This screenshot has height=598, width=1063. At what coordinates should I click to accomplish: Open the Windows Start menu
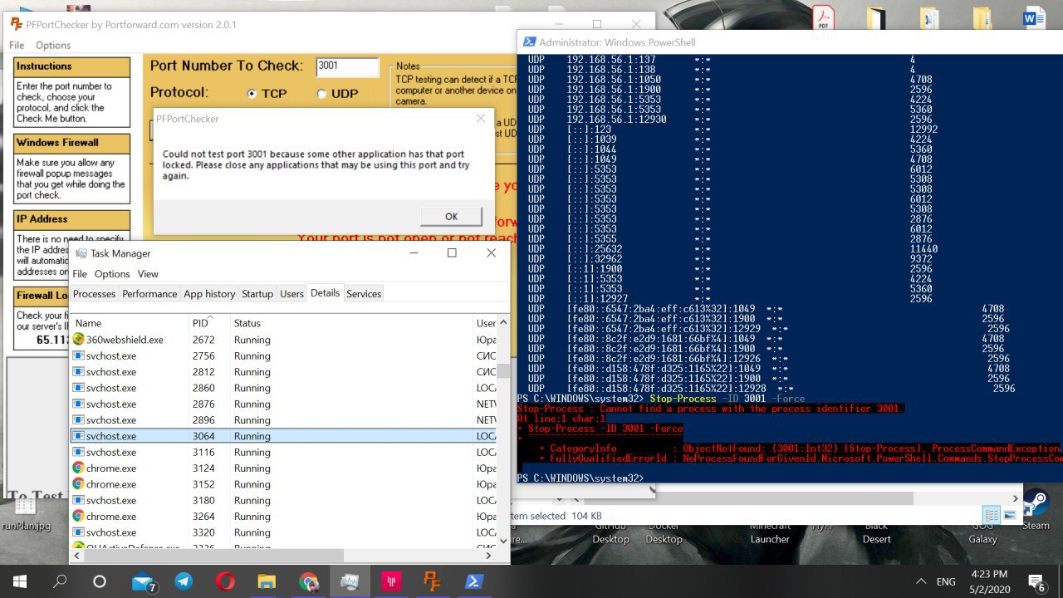(x=19, y=581)
